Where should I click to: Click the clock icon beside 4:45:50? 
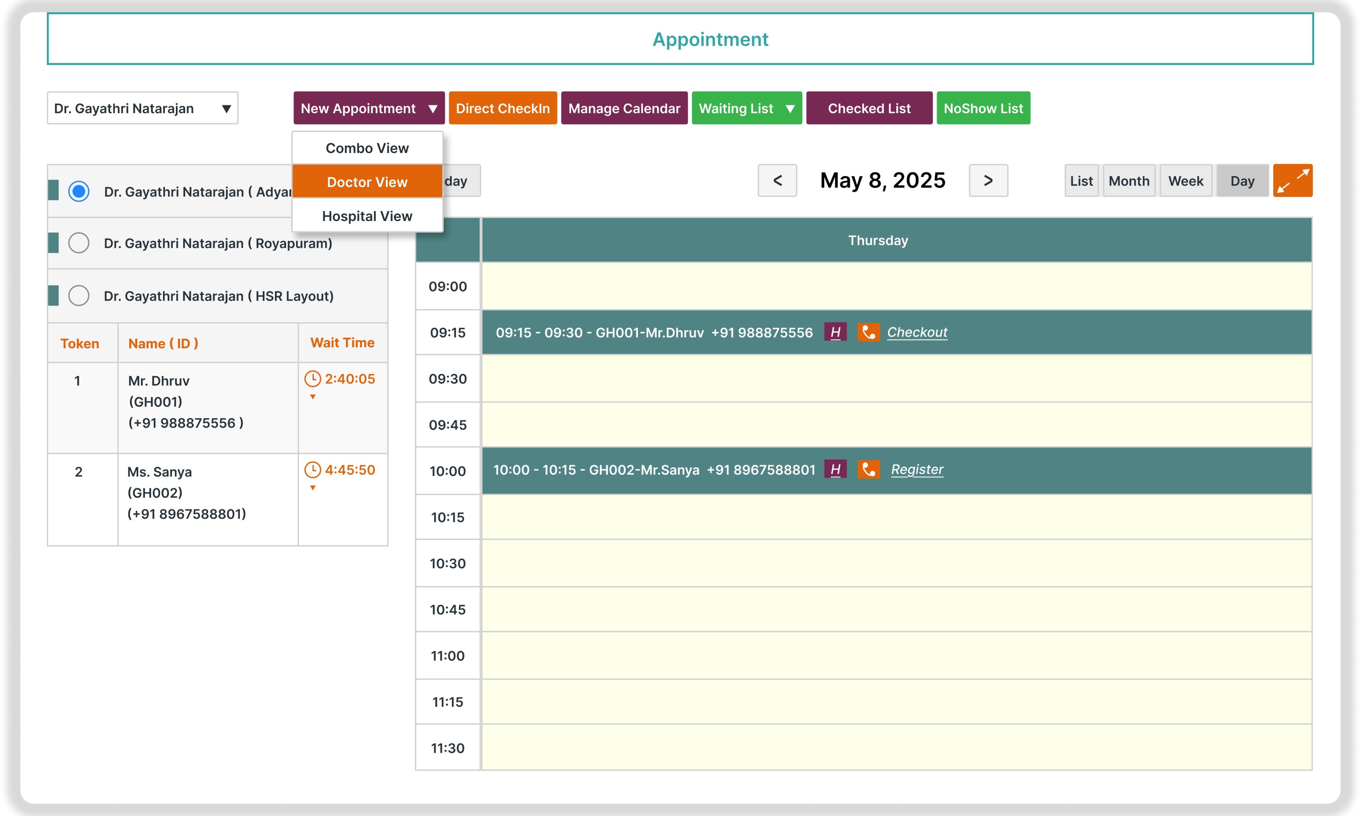(x=312, y=470)
